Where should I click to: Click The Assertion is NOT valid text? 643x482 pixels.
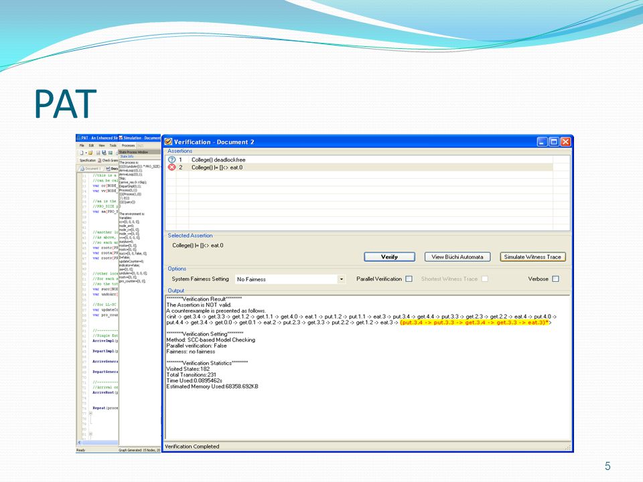point(199,305)
